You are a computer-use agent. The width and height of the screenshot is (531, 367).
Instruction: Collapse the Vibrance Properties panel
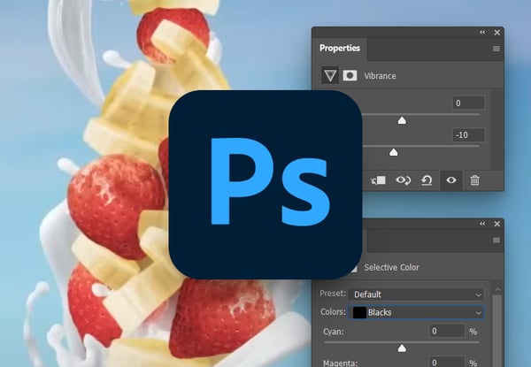482,32
